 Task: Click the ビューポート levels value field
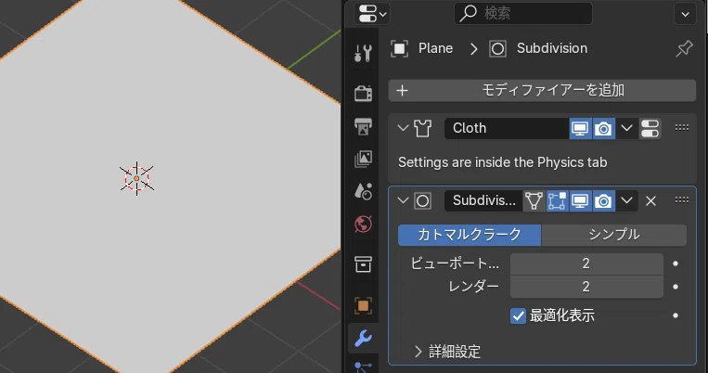click(x=586, y=264)
